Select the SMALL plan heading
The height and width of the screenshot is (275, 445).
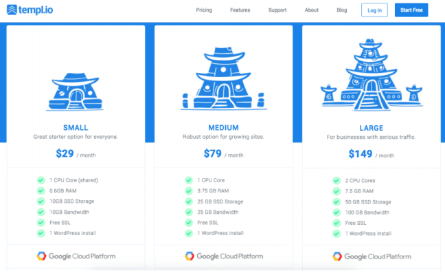tap(76, 128)
